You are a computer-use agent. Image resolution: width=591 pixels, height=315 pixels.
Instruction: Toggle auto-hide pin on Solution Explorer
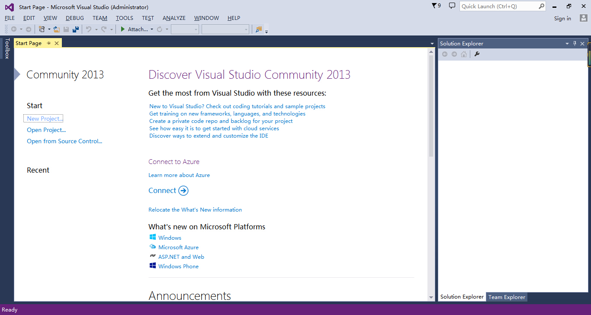(x=575, y=43)
